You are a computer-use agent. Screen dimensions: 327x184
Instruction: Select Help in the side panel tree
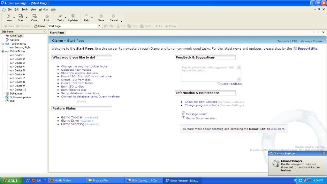(x=12, y=101)
